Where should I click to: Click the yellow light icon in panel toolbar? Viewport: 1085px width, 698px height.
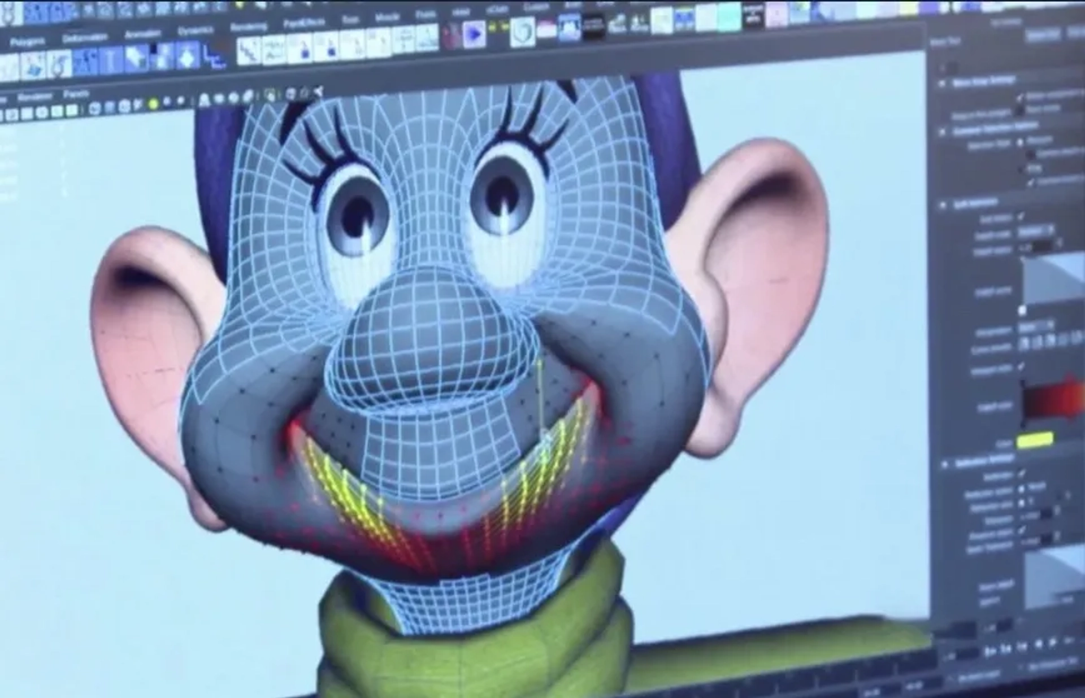[153, 104]
